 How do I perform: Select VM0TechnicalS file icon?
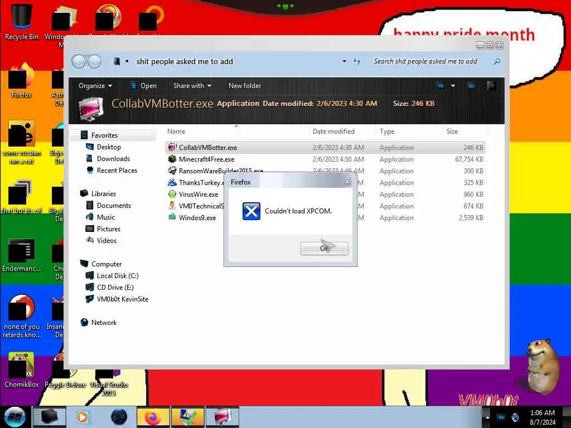click(172, 206)
